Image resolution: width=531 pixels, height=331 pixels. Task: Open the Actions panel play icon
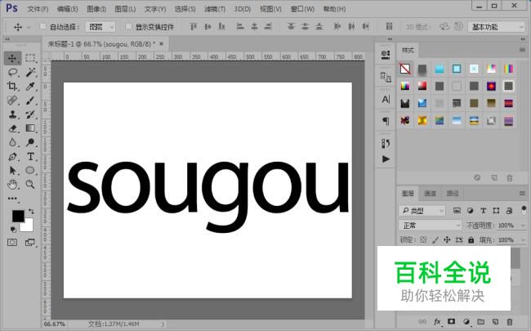click(x=386, y=159)
